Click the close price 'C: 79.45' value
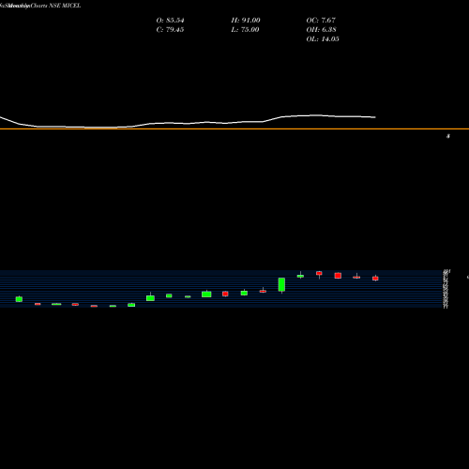This screenshot has width=469, height=469. [170, 30]
